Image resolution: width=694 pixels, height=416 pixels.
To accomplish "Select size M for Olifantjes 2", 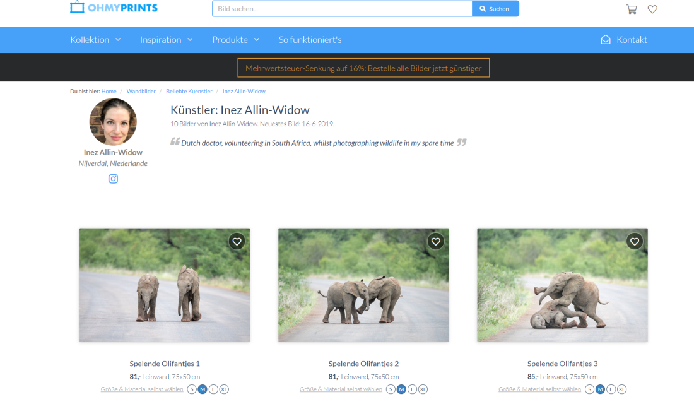I will (401, 389).
